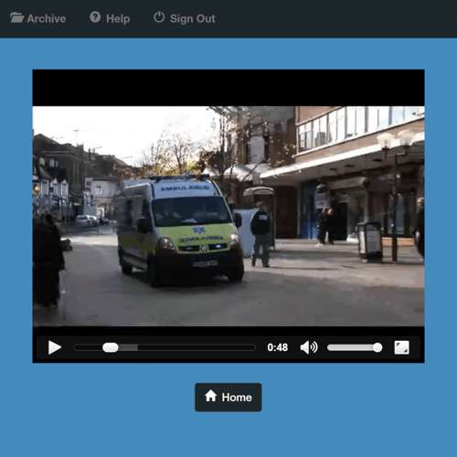Seek to the start of the progress bar
This screenshot has width=457, height=457.
[x=76, y=347]
